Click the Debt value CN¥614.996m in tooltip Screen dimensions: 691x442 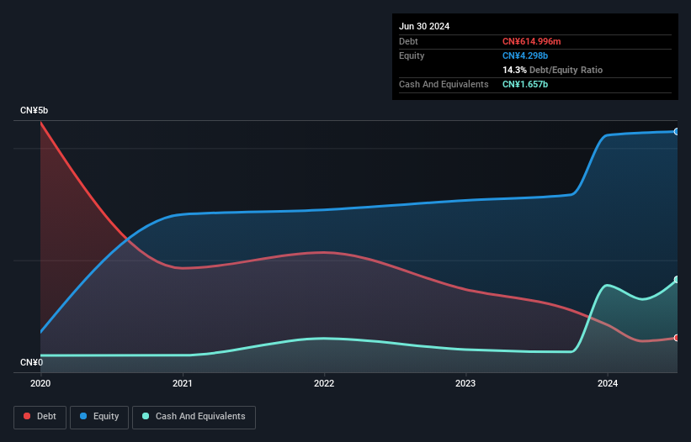(531, 41)
